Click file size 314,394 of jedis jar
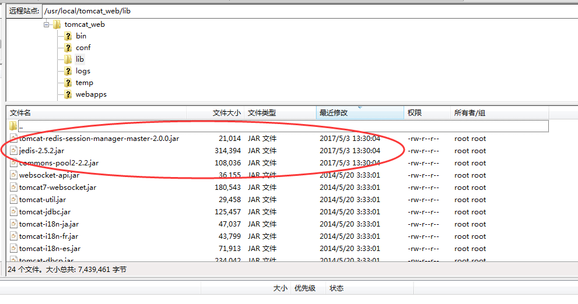This screenshot has width=578, height=304. point(228,151)
